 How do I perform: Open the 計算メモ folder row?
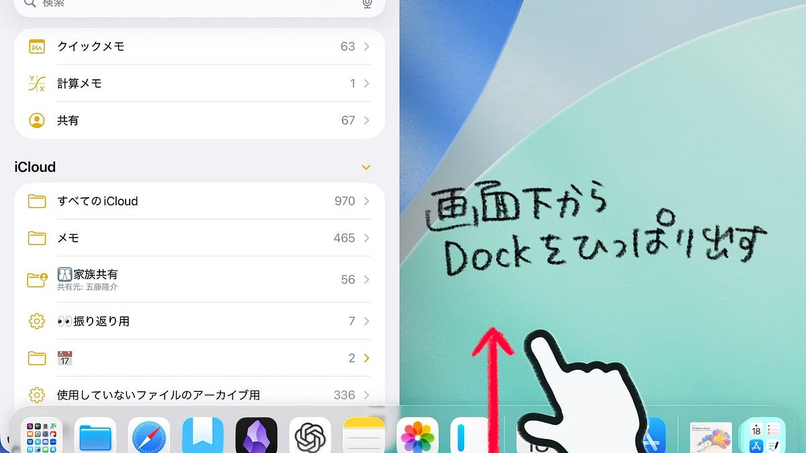coord(199,83)
